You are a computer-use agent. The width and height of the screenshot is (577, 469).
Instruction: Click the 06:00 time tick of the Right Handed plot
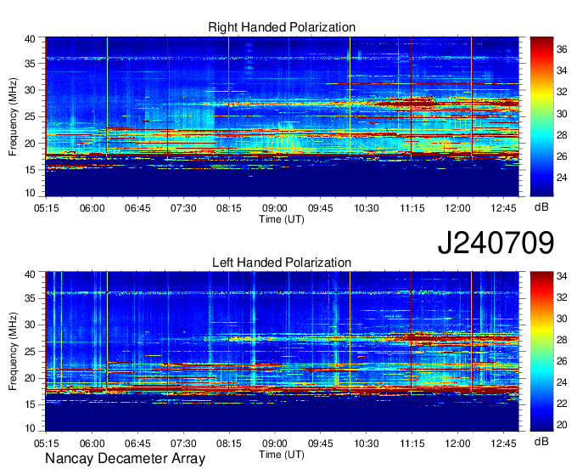pyautogui.click(x=92, y=208)
